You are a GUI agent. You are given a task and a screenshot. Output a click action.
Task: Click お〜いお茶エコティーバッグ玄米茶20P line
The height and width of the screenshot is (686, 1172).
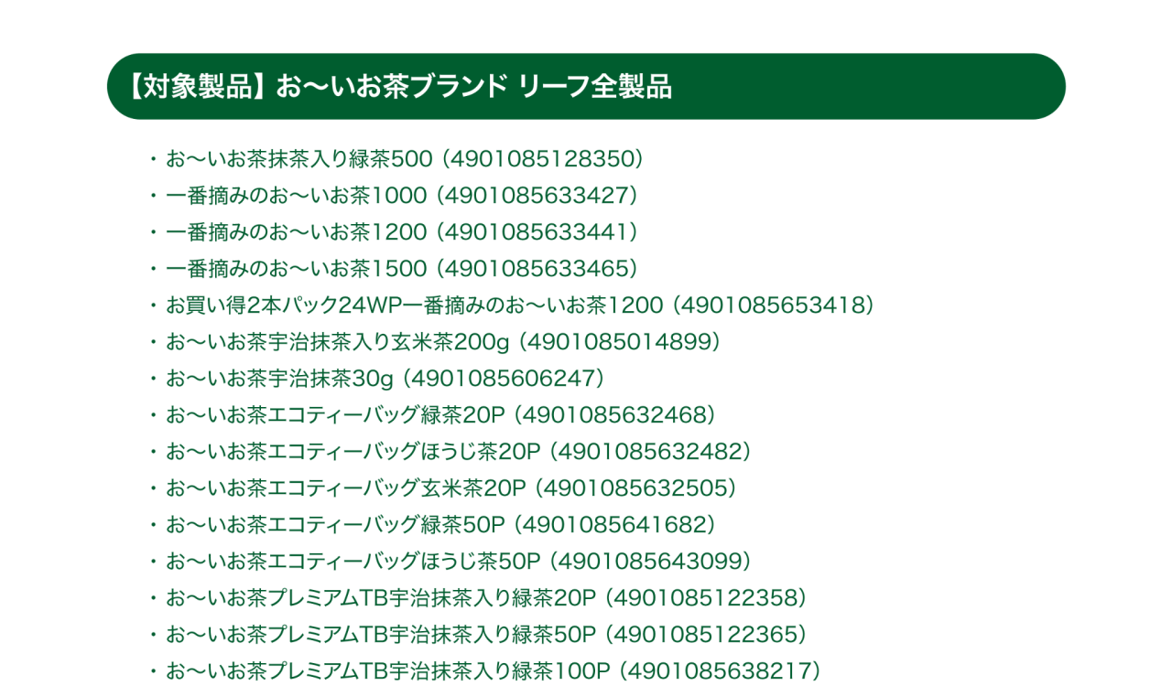click(x=443, y=488)
